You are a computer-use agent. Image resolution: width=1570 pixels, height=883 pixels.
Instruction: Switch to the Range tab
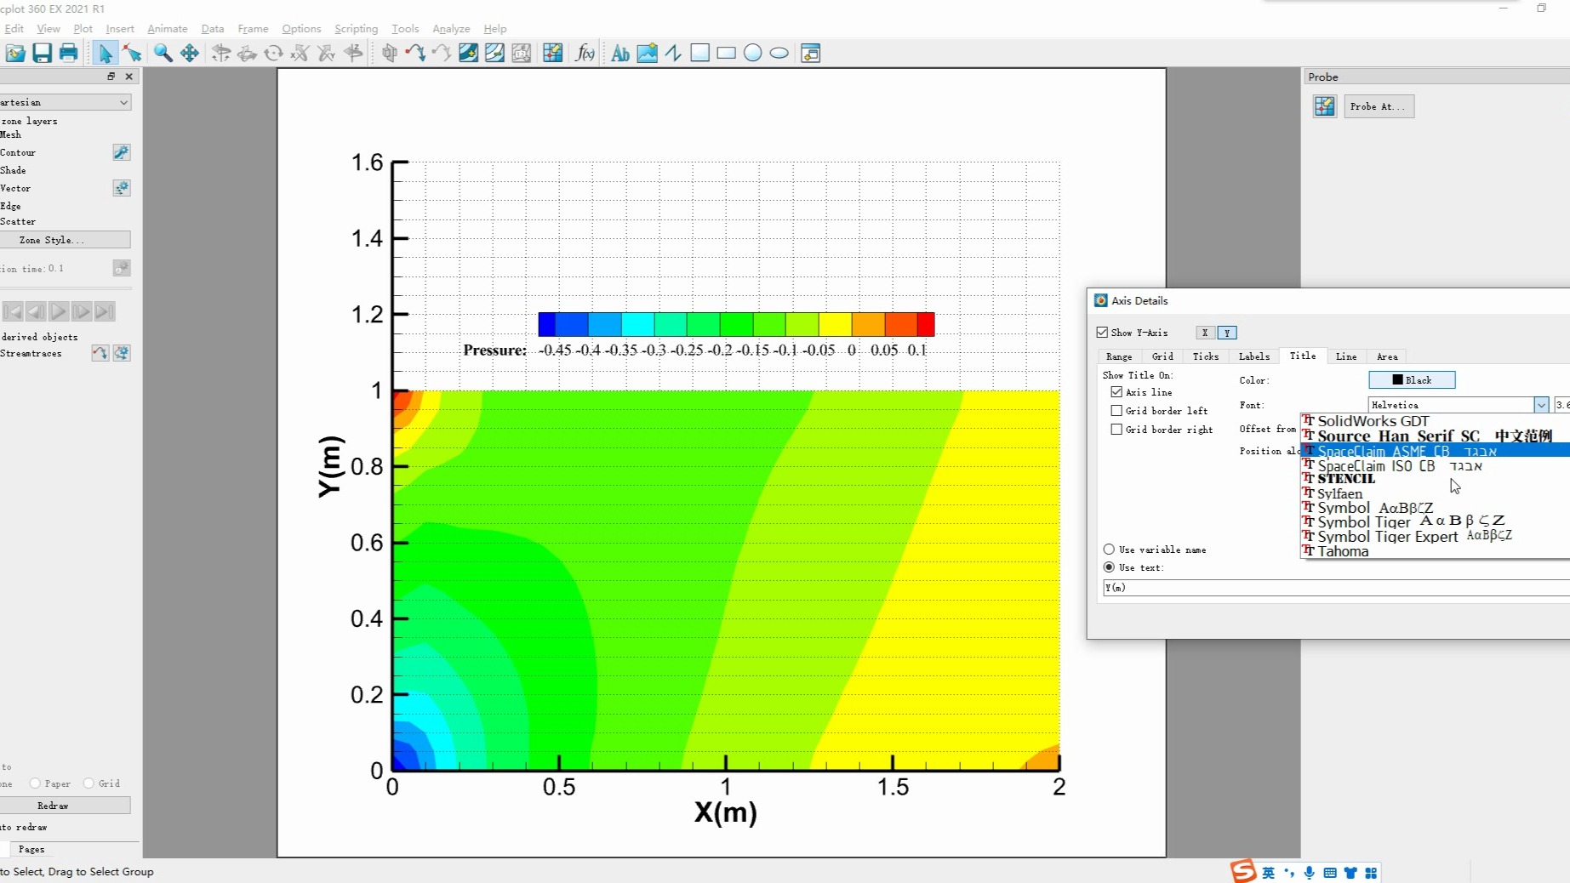[1119, 357]
